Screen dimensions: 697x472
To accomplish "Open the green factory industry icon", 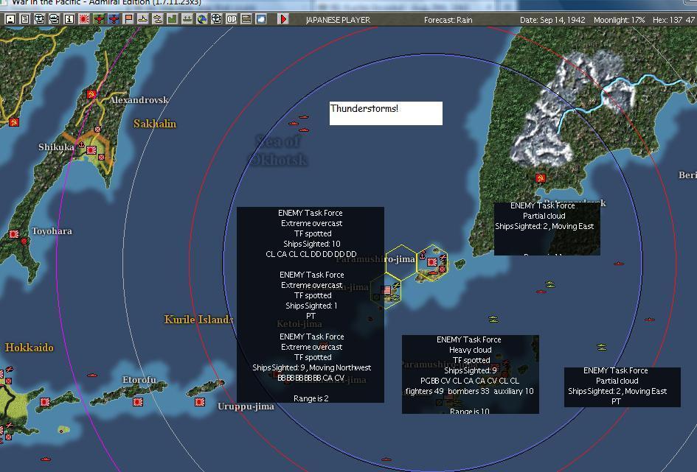I will pyautogui.click(x=172, y=19).
